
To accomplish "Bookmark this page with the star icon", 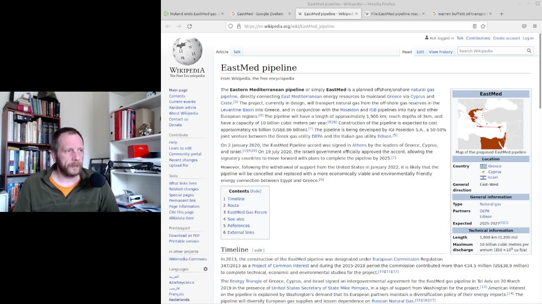I will [x=483, y=26].
